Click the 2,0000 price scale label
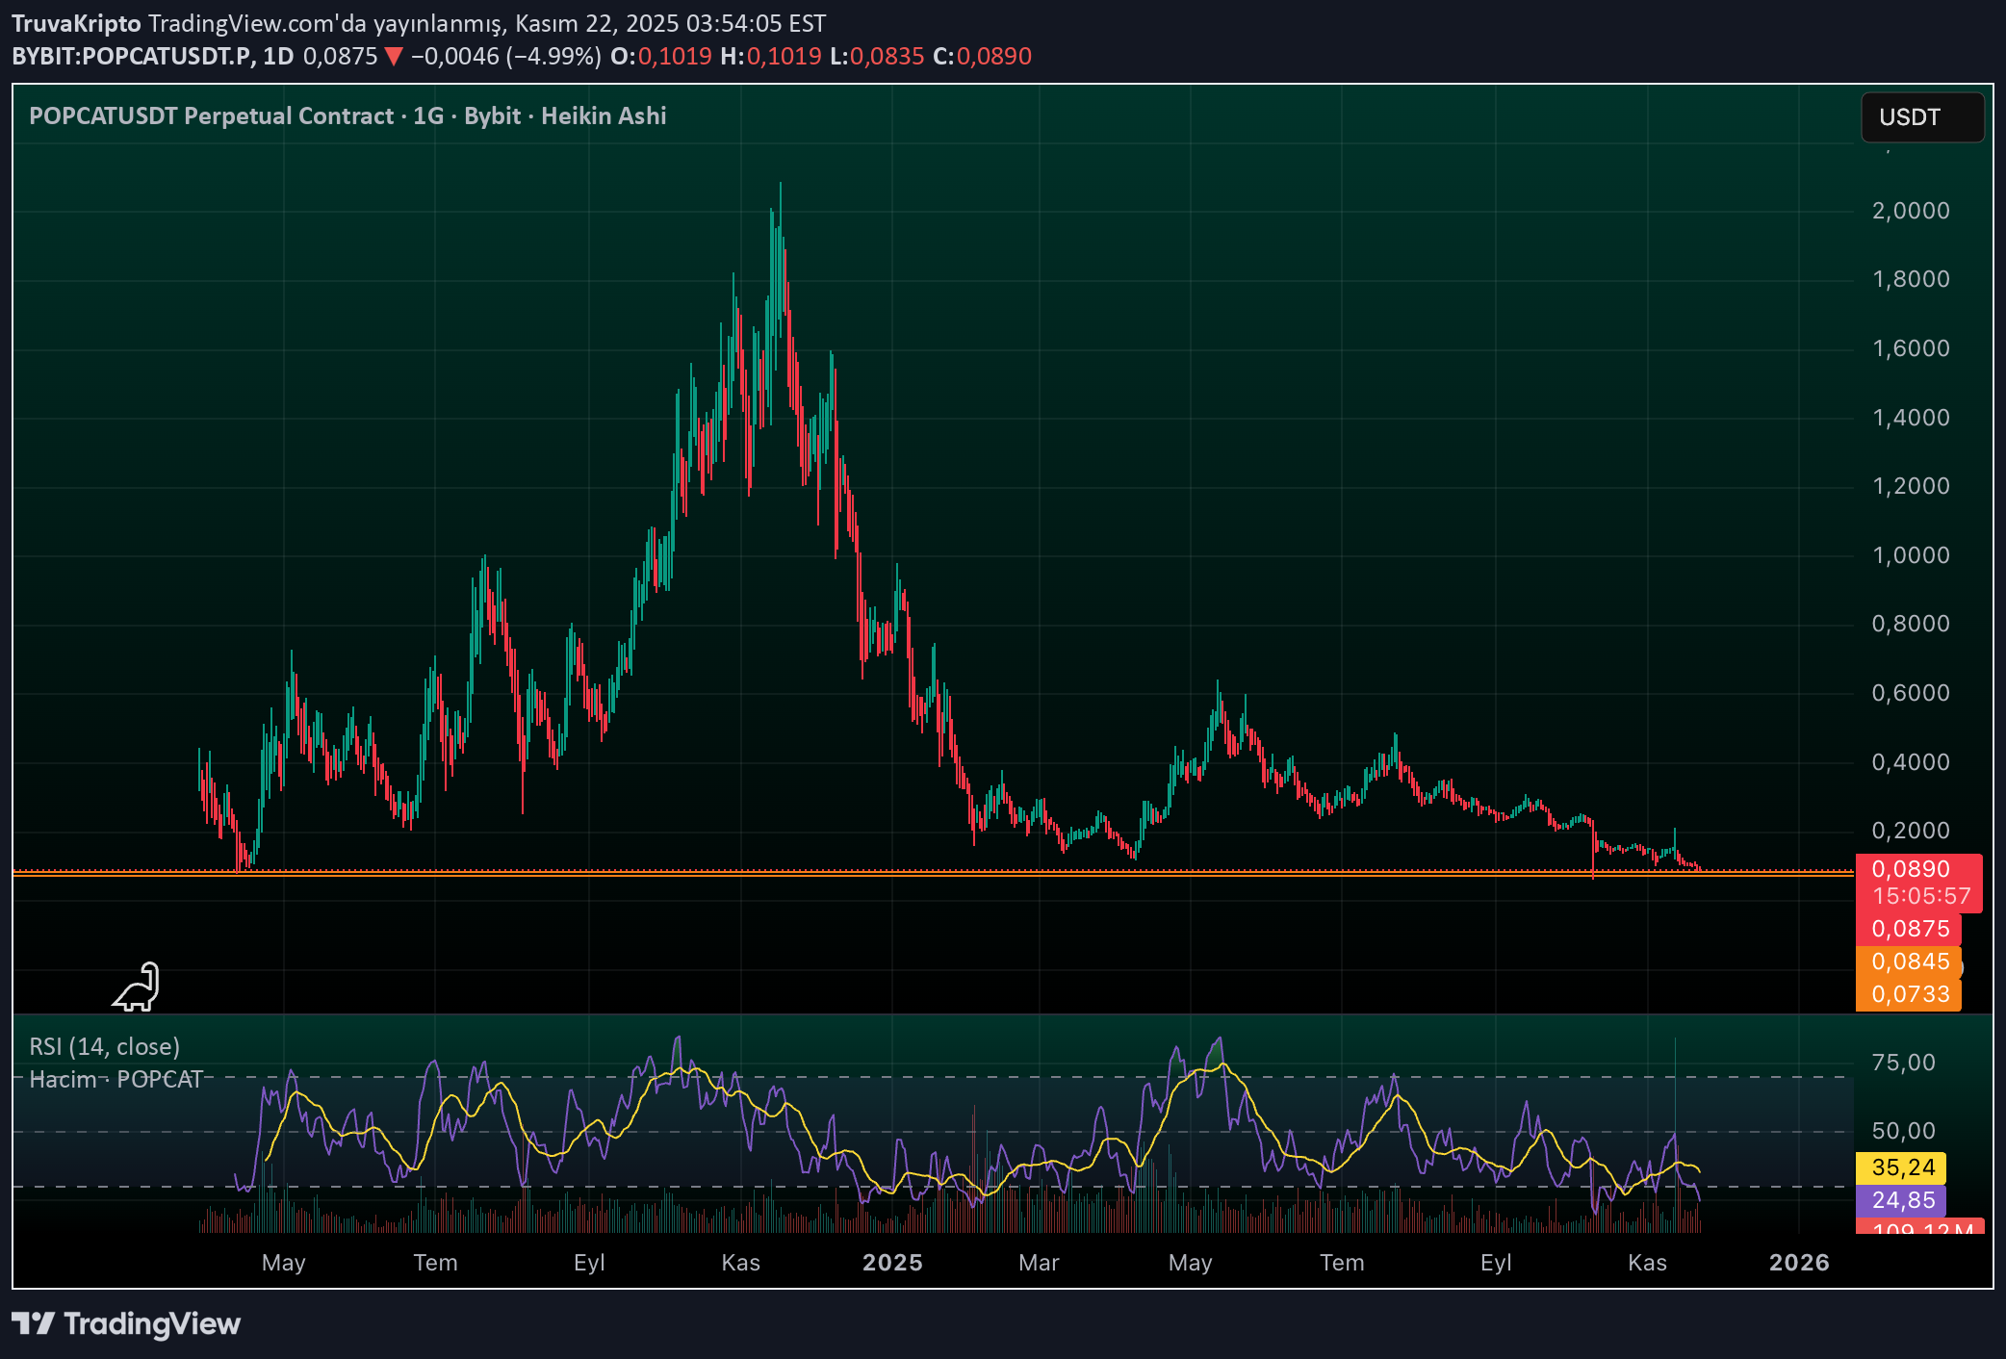Screen dimensions: 2006x1359 pos(1910,211)
